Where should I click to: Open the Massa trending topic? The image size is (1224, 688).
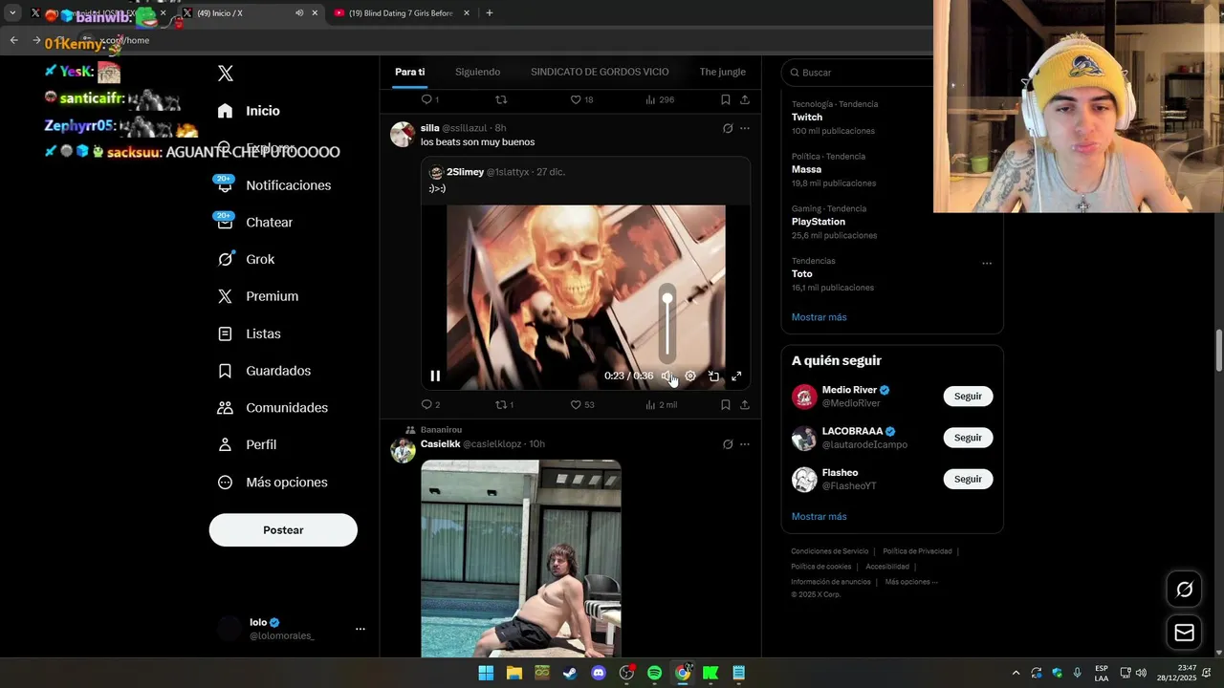pos(891,169)
